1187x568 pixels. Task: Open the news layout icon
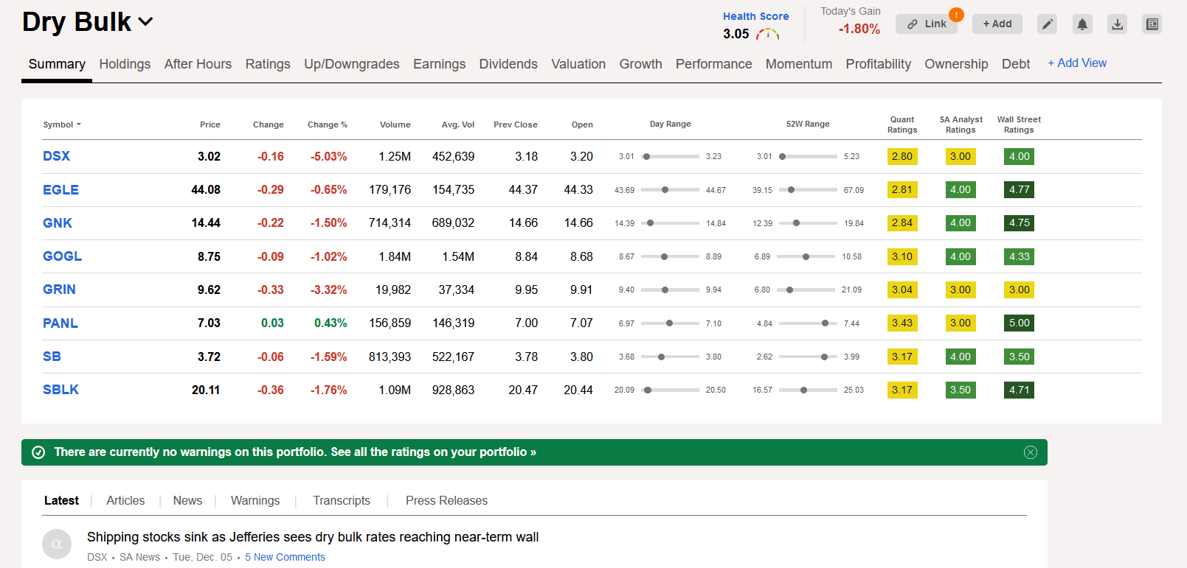1152,24
